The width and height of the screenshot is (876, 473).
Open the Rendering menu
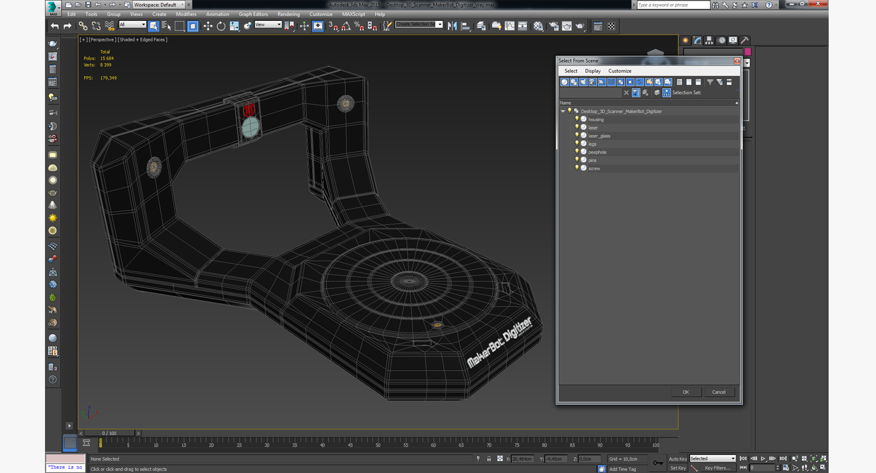pyautogui.click(x=288, y=14)
